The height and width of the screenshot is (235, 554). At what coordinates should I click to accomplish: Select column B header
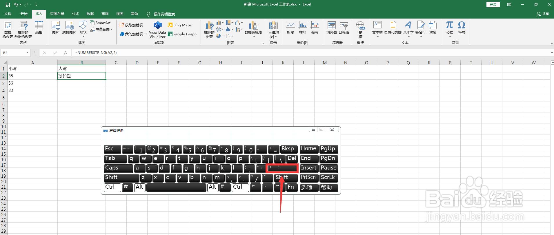click(81, 63)
